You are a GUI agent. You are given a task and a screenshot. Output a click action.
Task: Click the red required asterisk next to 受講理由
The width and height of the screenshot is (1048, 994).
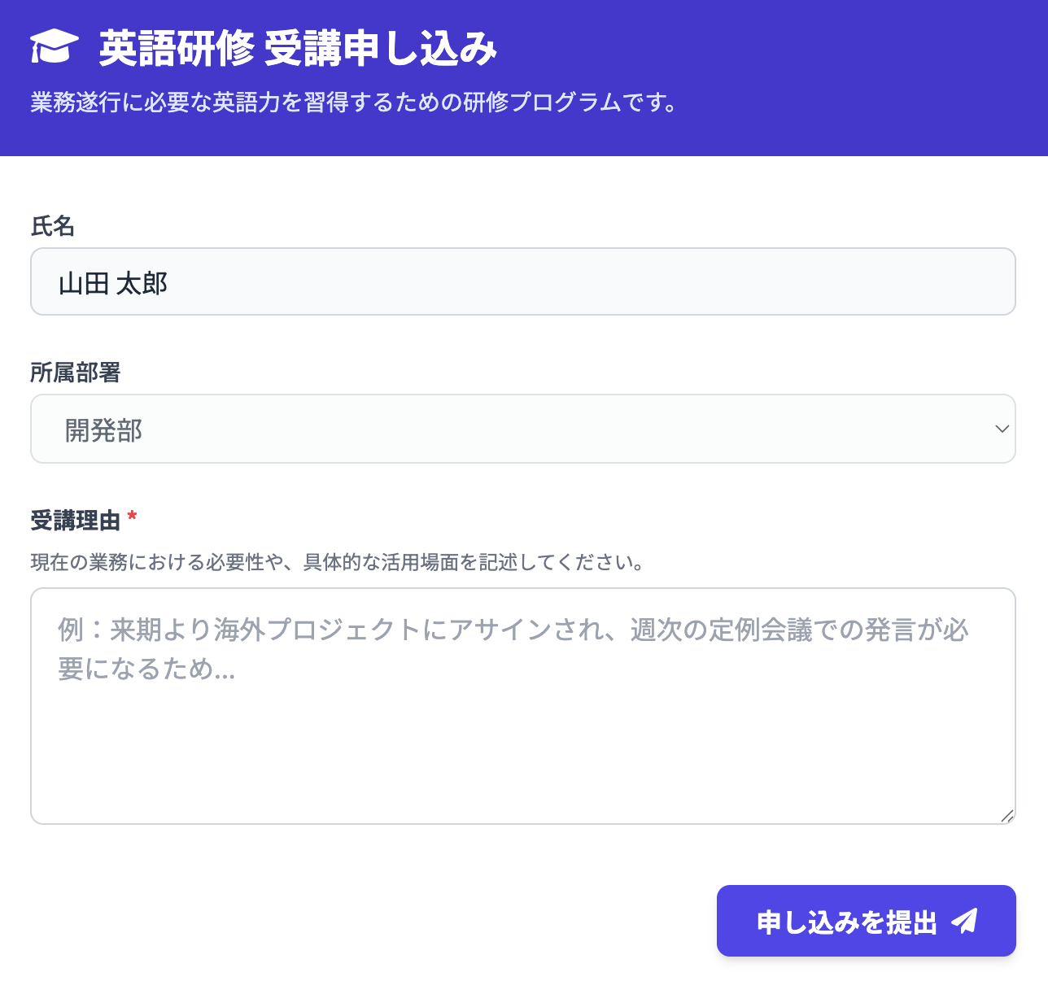click(132, 517)
